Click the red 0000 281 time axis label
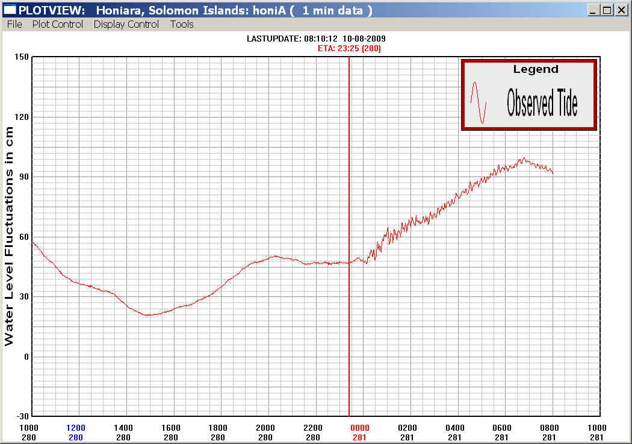This screenshot has width=632, height=444. (359, 432)
